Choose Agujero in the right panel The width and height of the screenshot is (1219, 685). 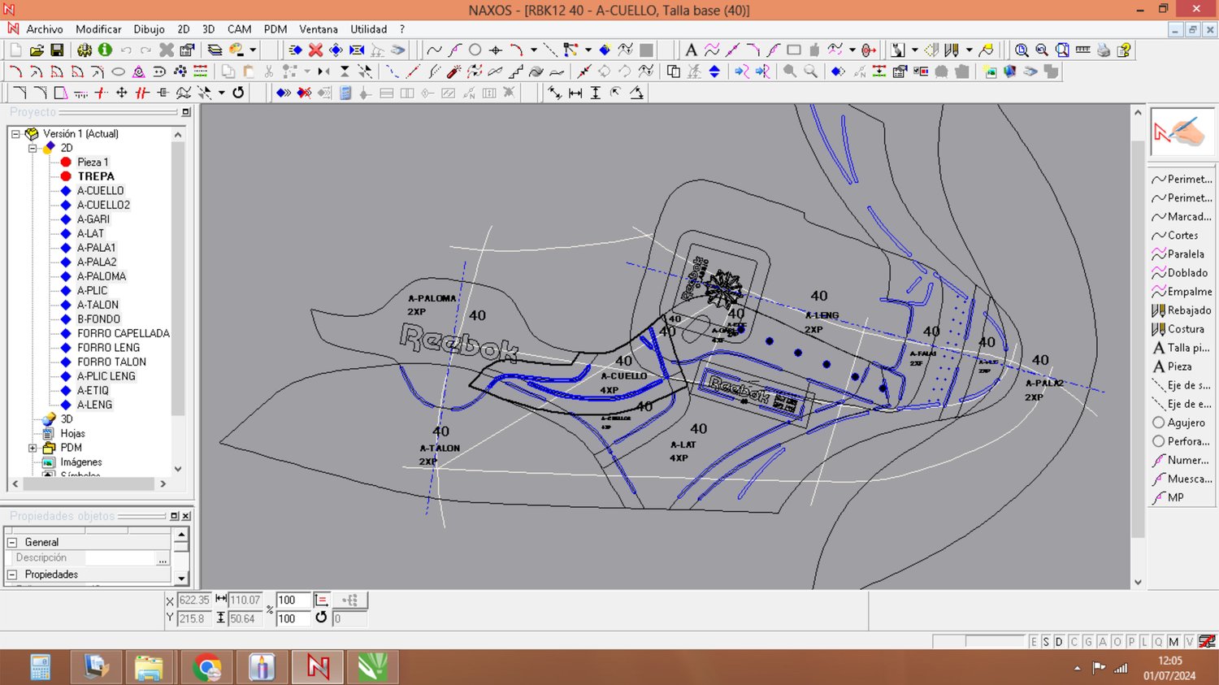pos(1182,423)
